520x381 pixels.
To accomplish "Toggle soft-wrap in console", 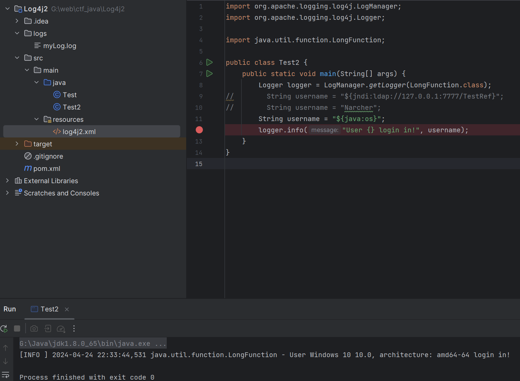I will [x=5, y=375].
